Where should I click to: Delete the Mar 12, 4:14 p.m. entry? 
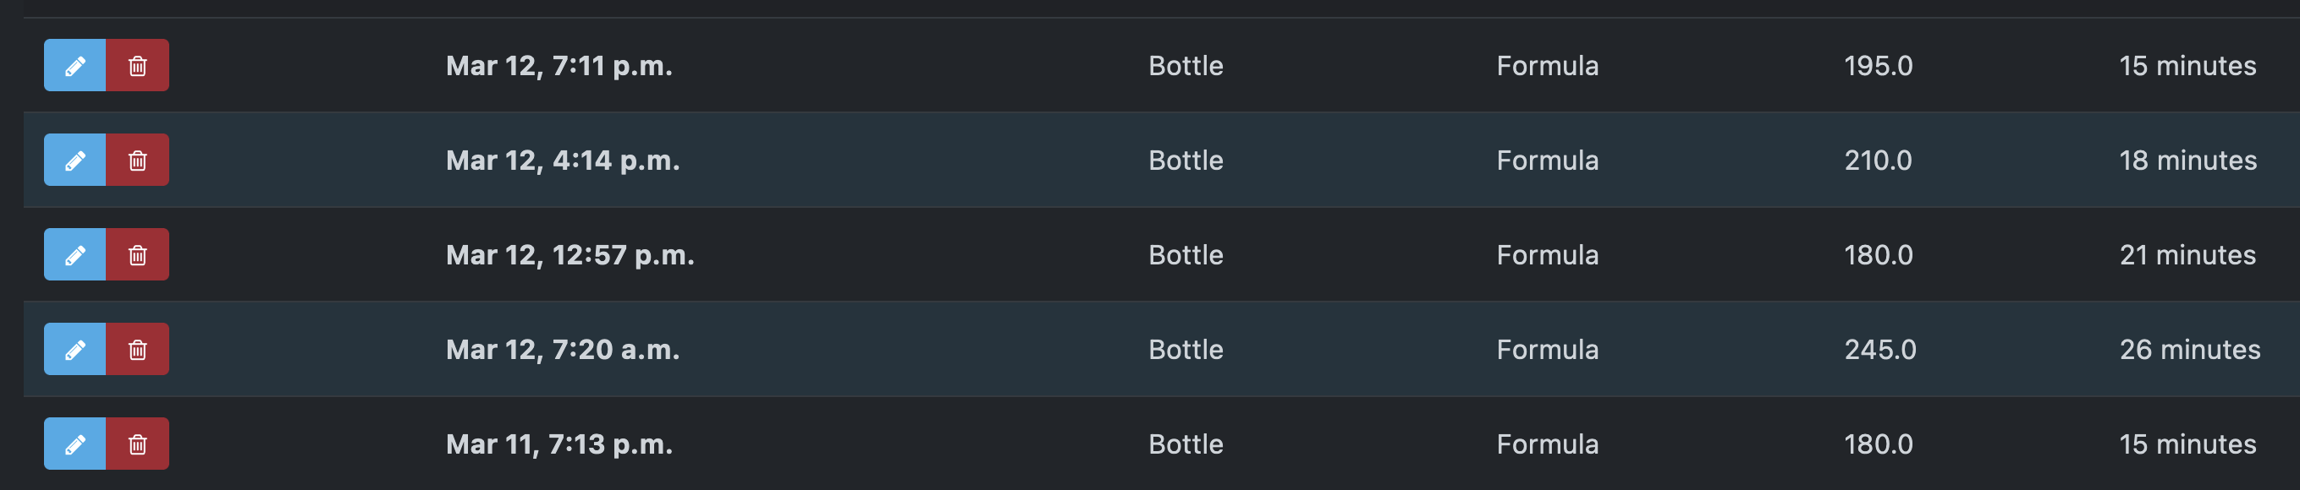(x=137, y=161)
